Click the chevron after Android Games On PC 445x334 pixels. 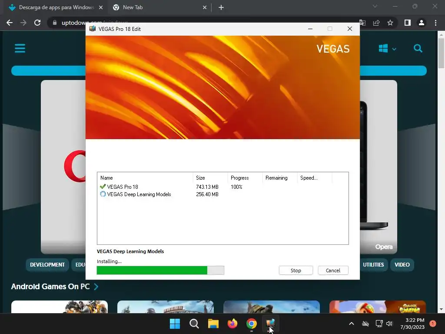96,287
